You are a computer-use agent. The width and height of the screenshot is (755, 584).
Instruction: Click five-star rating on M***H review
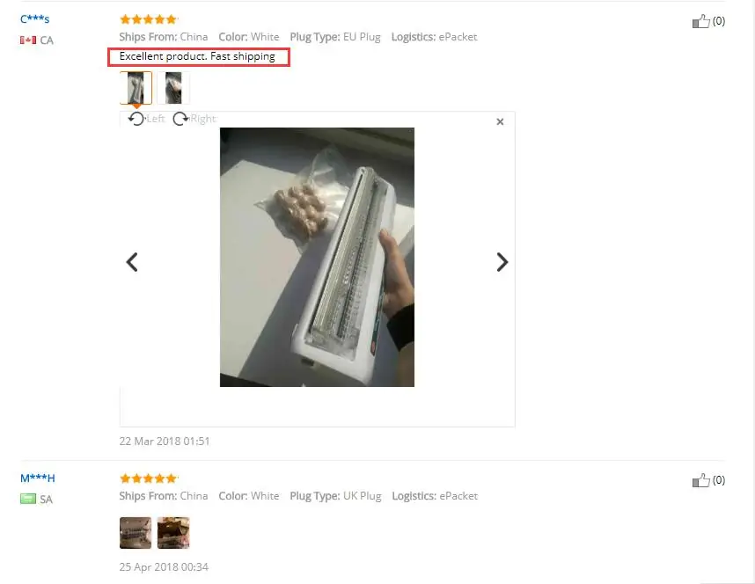coord(149,478)
